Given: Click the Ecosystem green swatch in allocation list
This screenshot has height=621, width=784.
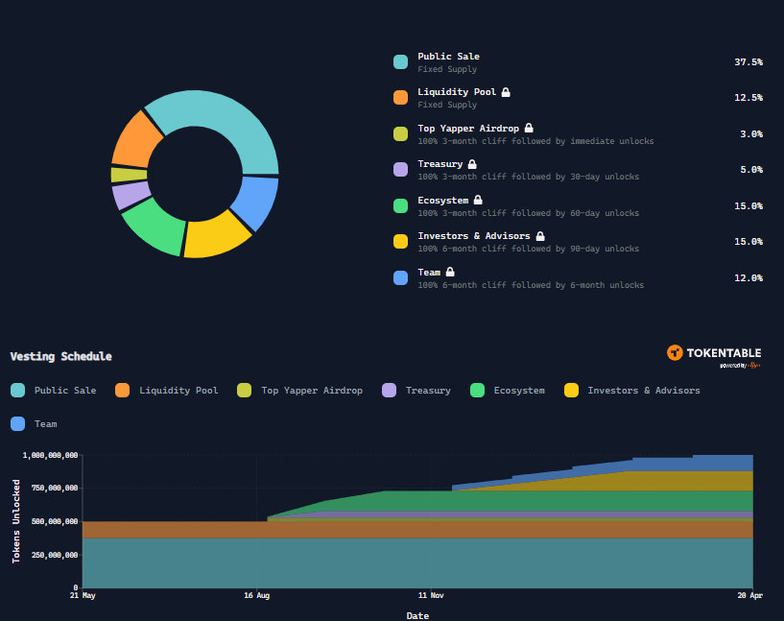Looking at the screenshot, I should tap(400, 206).
